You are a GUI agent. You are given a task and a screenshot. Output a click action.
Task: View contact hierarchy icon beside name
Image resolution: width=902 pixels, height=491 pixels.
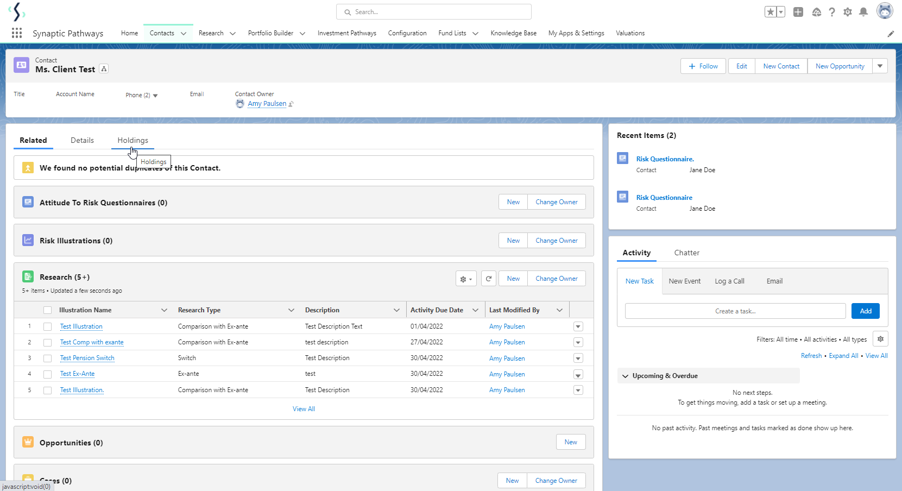[104, 69]
